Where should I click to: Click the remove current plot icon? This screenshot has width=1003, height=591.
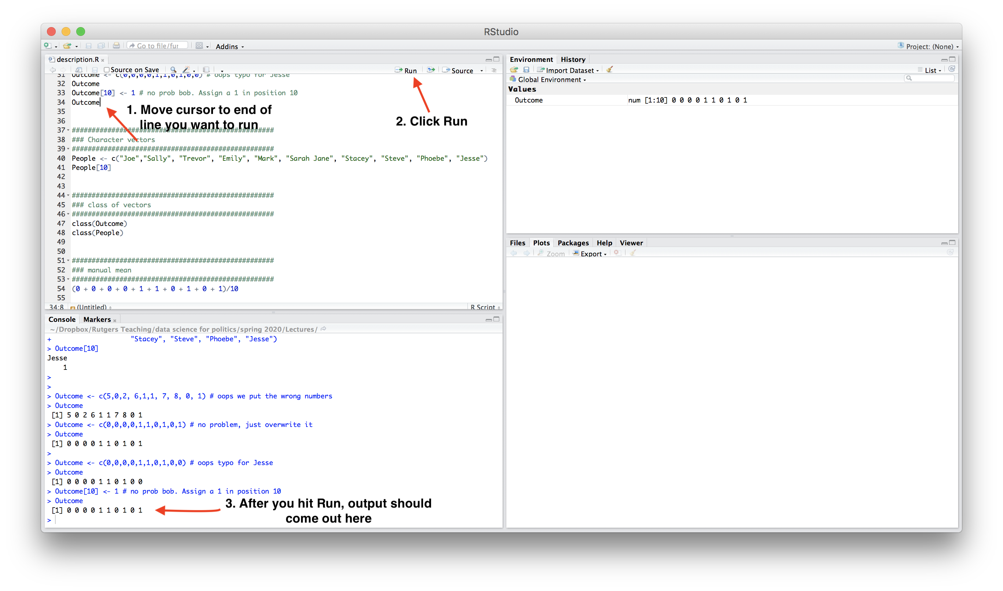617,253
